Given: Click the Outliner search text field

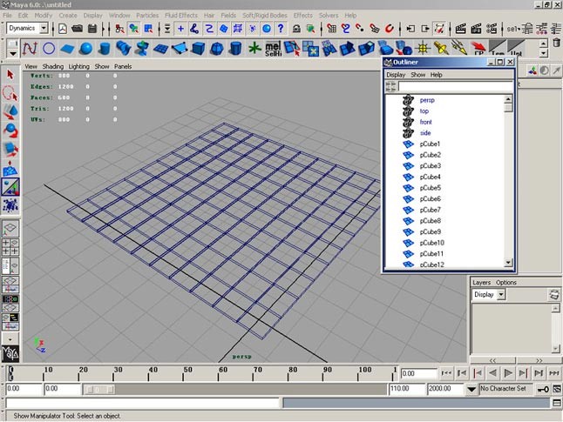Looking at the screenshot, I should [x=455, y=86].
